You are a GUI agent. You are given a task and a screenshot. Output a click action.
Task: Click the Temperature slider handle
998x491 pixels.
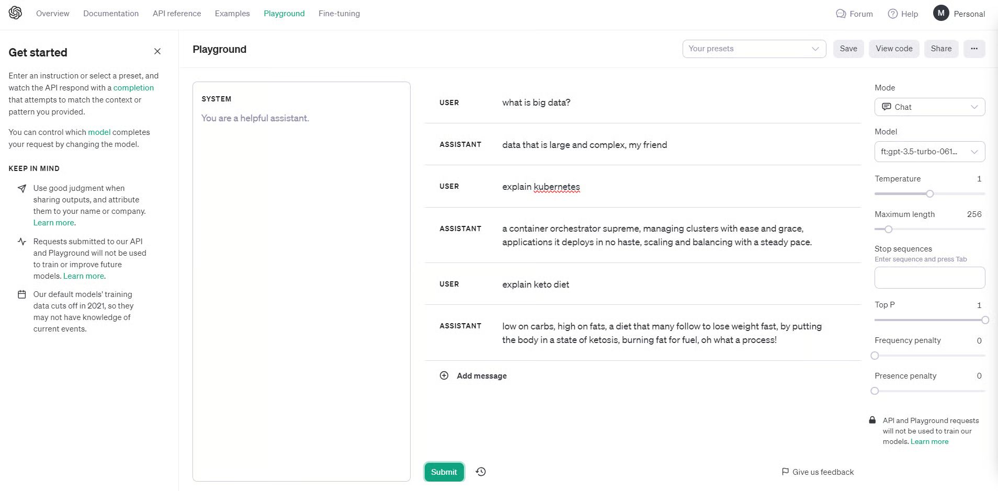[x=929, y=194]
